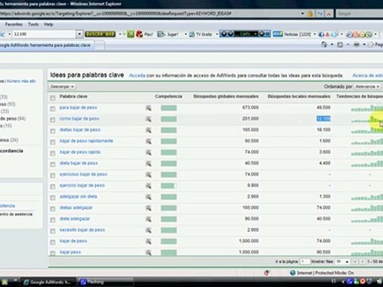Screen dimensions: 383x287
Task: Expand the print icon dropdown arrow
Action: point(364,45)
